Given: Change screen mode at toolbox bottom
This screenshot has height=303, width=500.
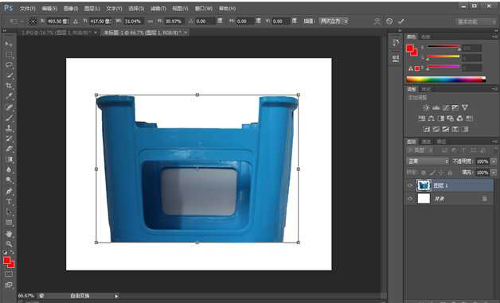Looking at the screenshot, I should click(x=9, y=285).
